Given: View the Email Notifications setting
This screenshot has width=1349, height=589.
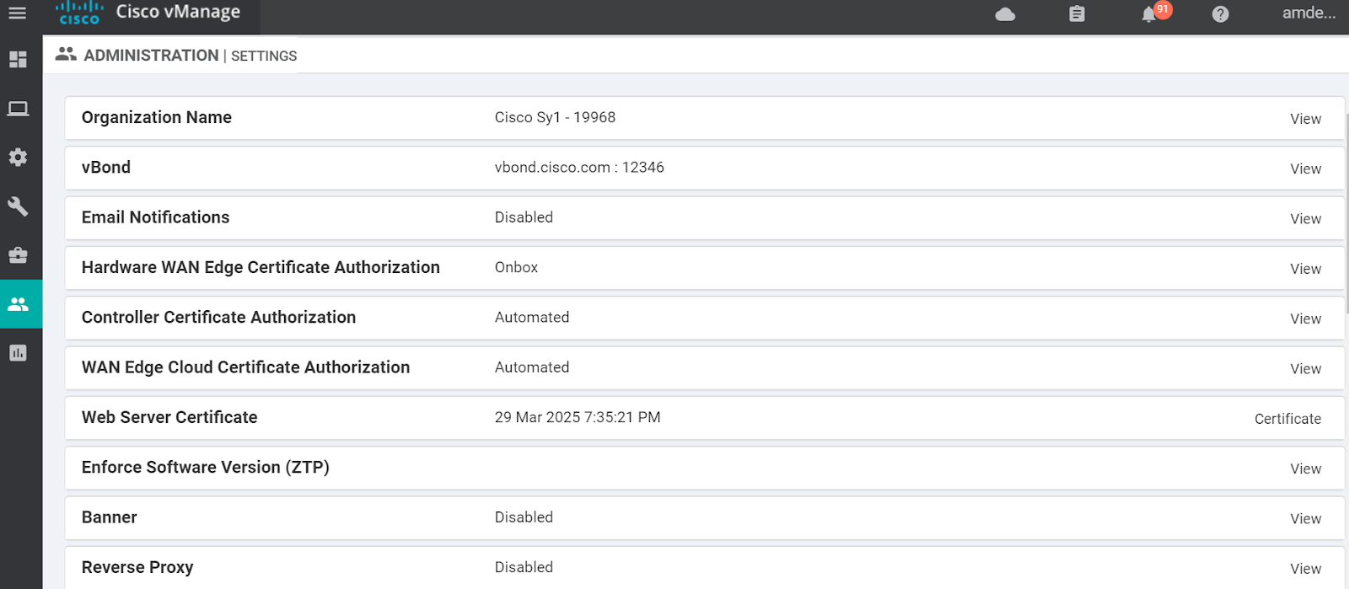Looking at the screenshot, I should [1305, 219].
